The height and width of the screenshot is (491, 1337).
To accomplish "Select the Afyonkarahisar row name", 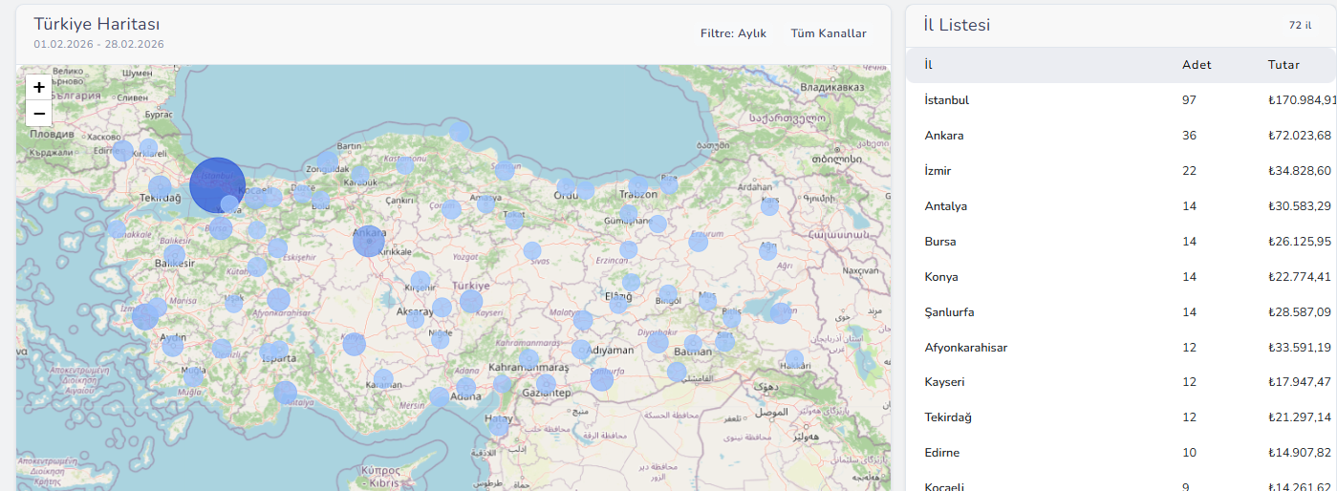I will (x=966, y=348).
